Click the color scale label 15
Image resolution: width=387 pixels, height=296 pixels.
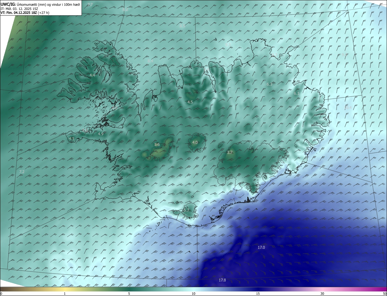click(x=258, y=294)
